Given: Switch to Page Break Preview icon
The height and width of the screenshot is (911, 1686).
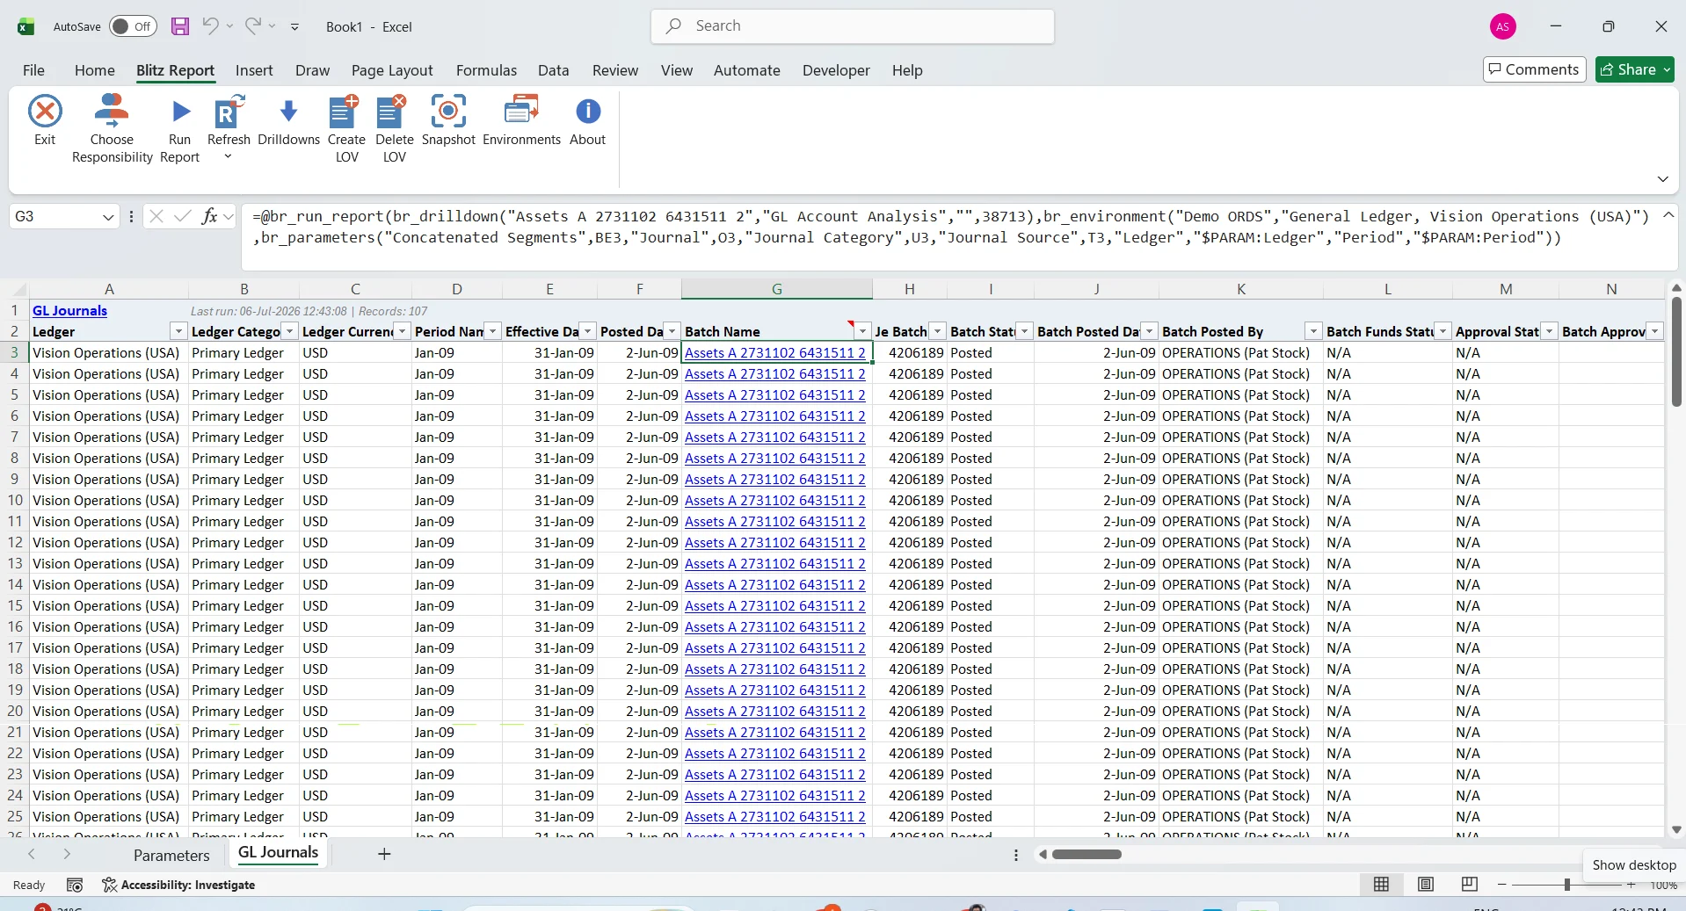Looking at the screenshot, I should pyautogui.click(x=1470, y=885).
